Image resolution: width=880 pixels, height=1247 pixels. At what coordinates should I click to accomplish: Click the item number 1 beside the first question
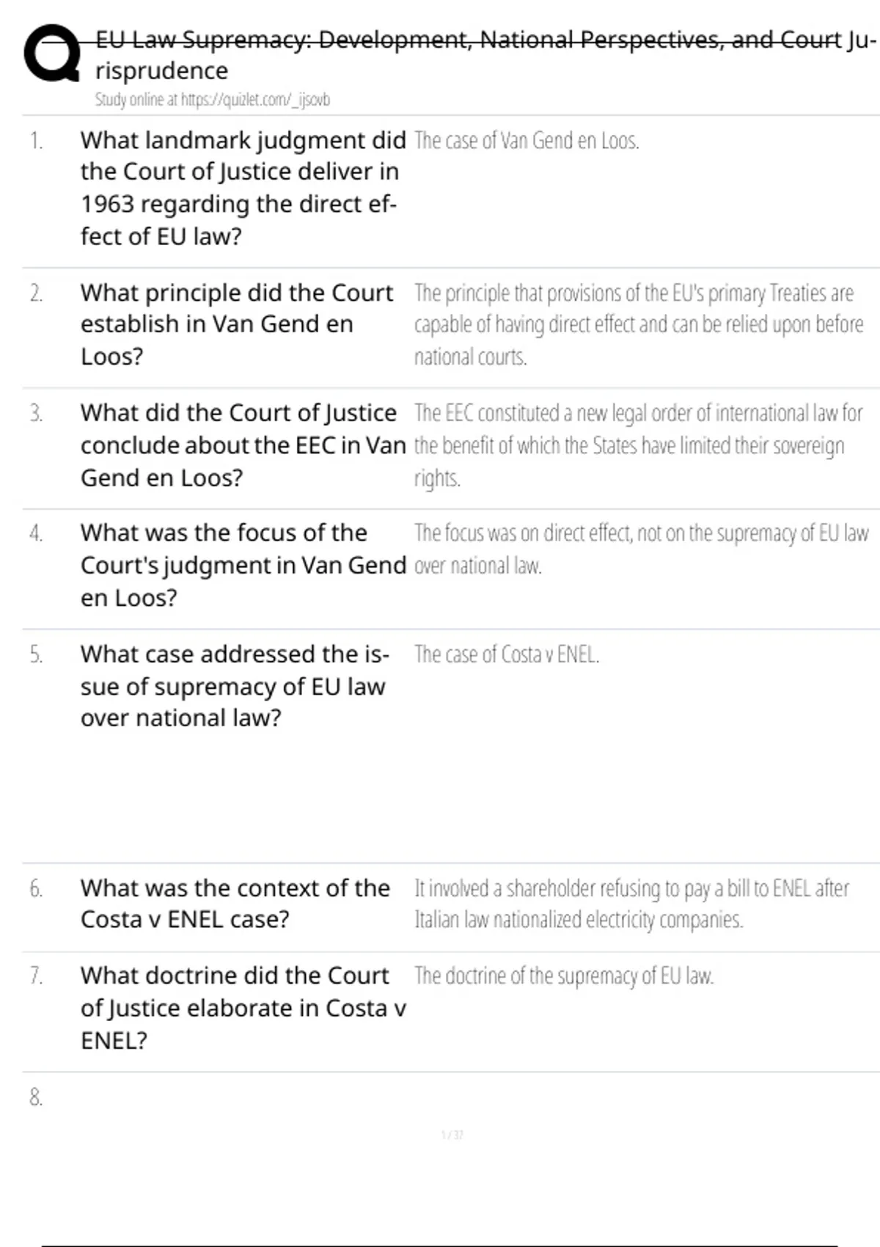coord(36,140)
